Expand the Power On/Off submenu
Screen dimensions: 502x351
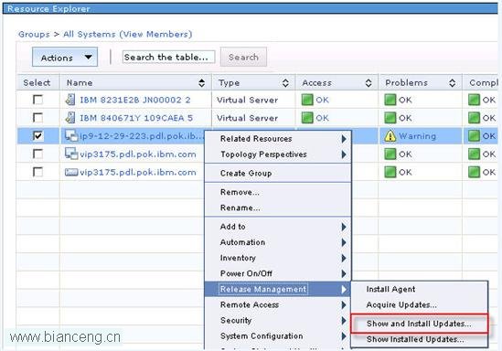278,273
